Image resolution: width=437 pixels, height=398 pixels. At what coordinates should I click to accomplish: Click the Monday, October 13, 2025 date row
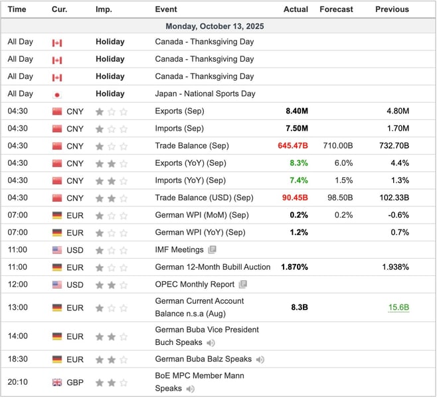pyautogui.click(x=218, y=27)
